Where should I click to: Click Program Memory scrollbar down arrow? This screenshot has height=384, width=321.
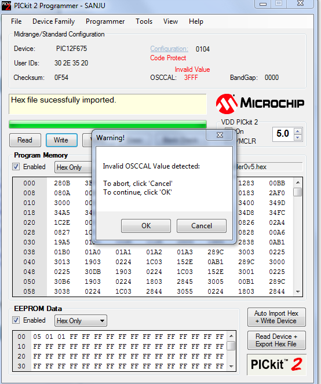click(298, 291)
